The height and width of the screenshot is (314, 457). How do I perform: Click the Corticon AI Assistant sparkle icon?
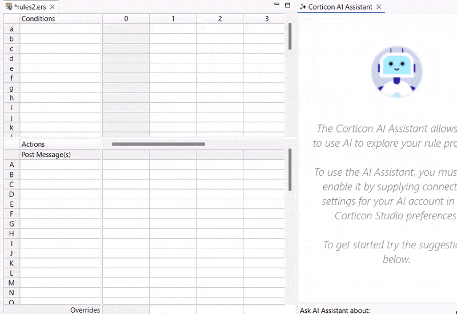303,7
